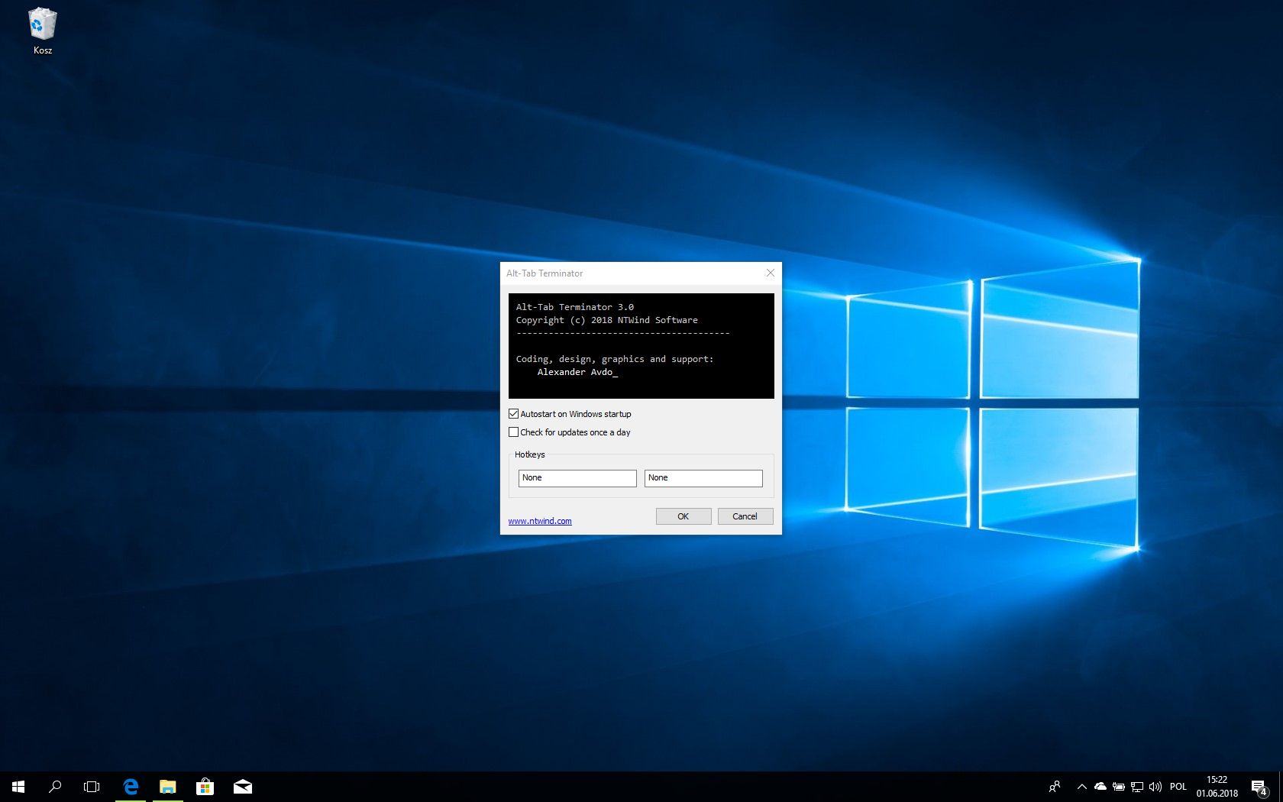Click the OneDrive cloud tray icon
The width and height of the screenshot is (1283, 802).
(1100, 787)
